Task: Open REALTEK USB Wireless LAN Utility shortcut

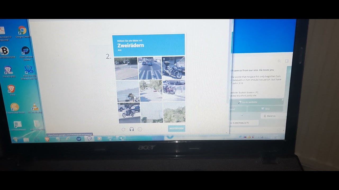Action: 28,72
